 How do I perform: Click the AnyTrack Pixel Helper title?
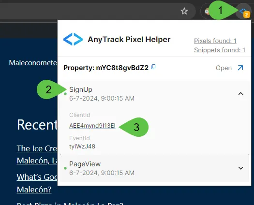129,39
